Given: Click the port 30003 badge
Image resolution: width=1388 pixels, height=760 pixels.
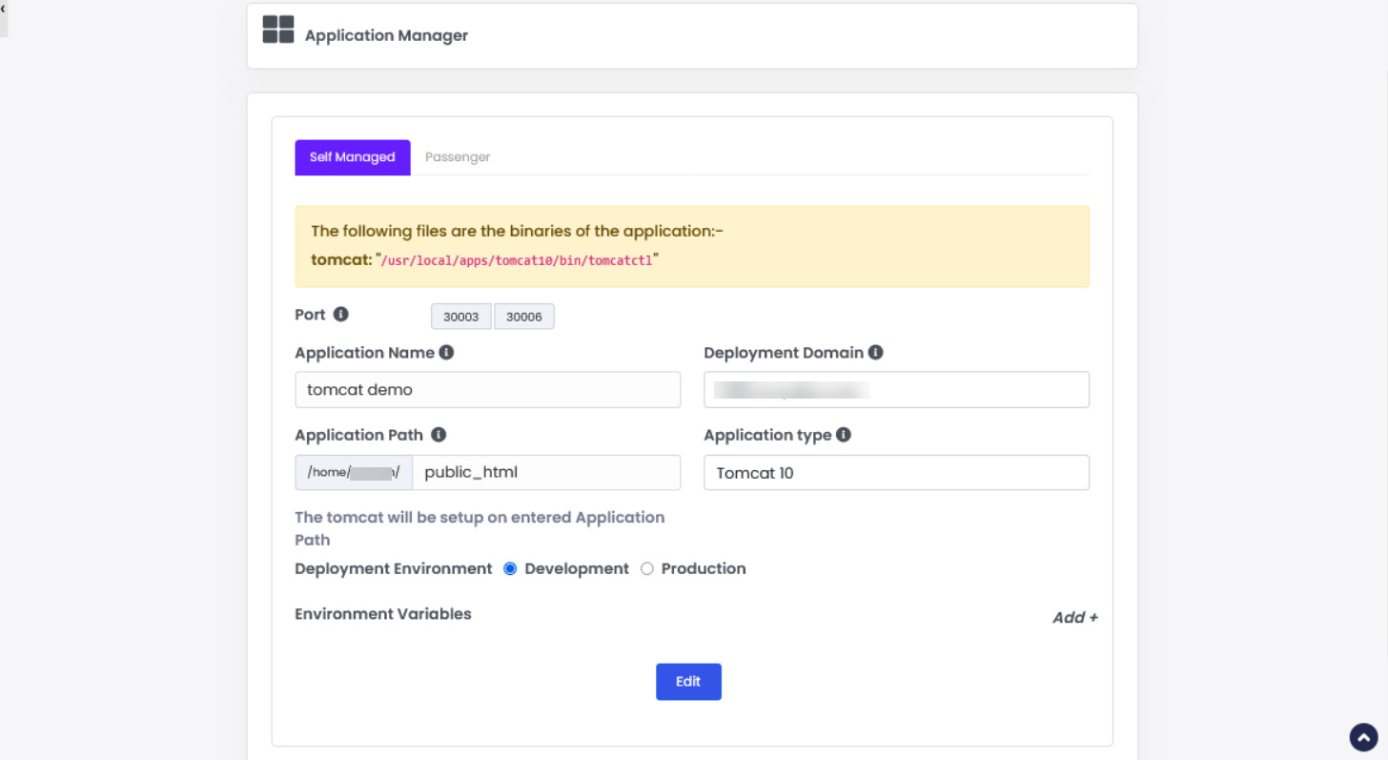Looking at the screenshot, I should 461,317.
